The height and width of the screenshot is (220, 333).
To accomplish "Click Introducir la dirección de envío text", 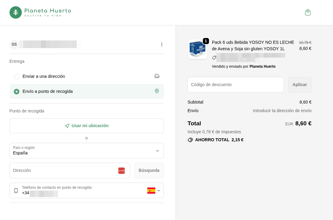I will click(282, 111).
